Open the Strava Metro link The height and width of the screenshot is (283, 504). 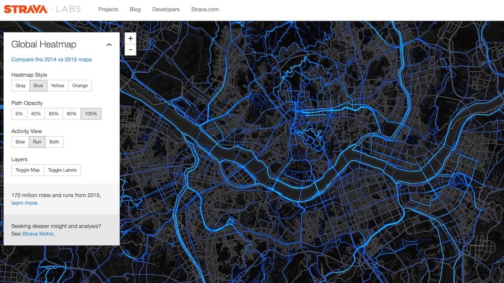38,234
